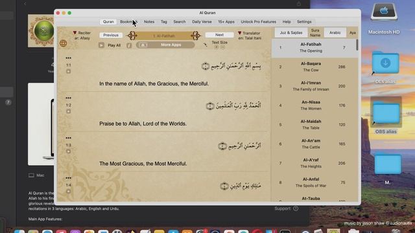Screen dimensions: 415x233
Task: Click the More Apps banner button
Action: 165,45
